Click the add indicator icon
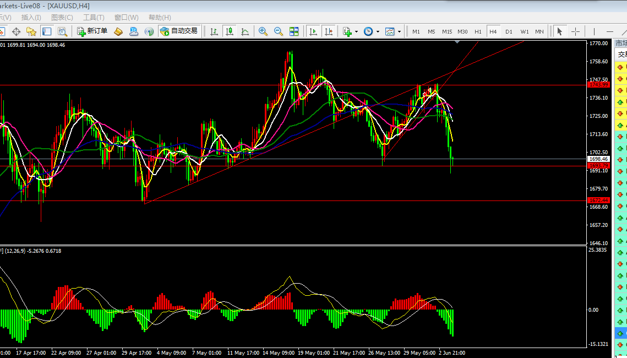627x358 pixels. pos(347,31)
